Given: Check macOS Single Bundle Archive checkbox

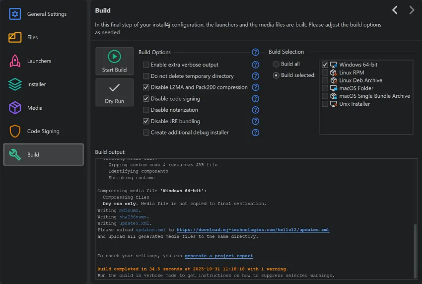Looking at the screenshot, I should click(325, 96).
